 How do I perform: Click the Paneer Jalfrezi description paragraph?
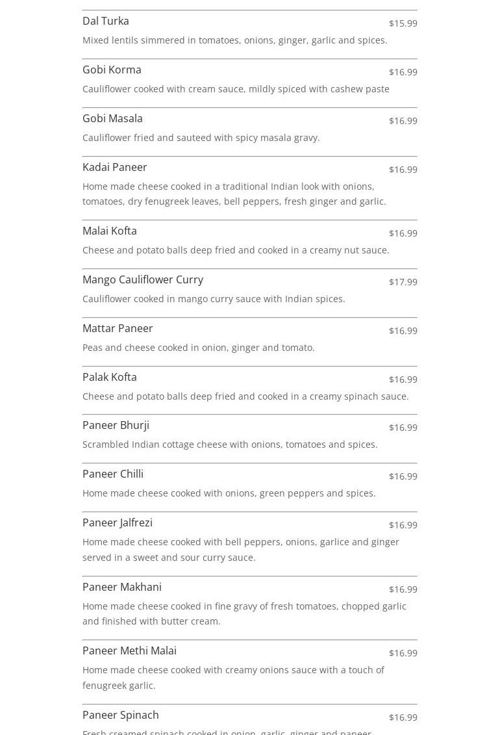[240, 550]
